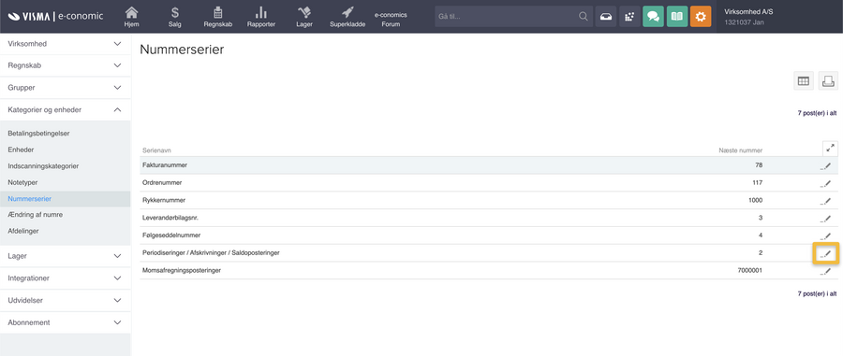Edit Periodiseringer row with pencil icon

point(826,253)
